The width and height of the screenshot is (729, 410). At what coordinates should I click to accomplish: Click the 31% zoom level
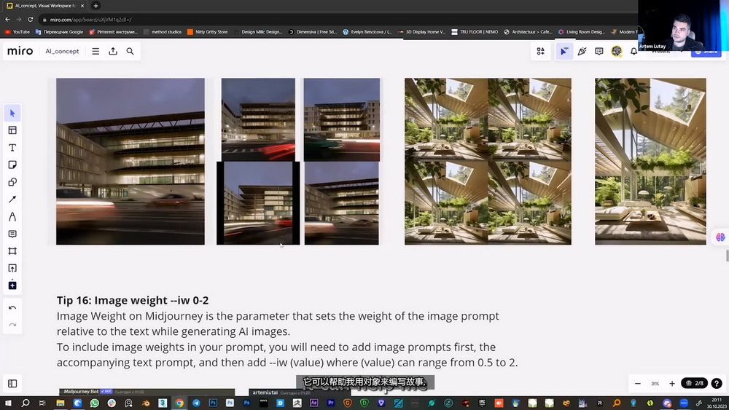coord(655,384)
